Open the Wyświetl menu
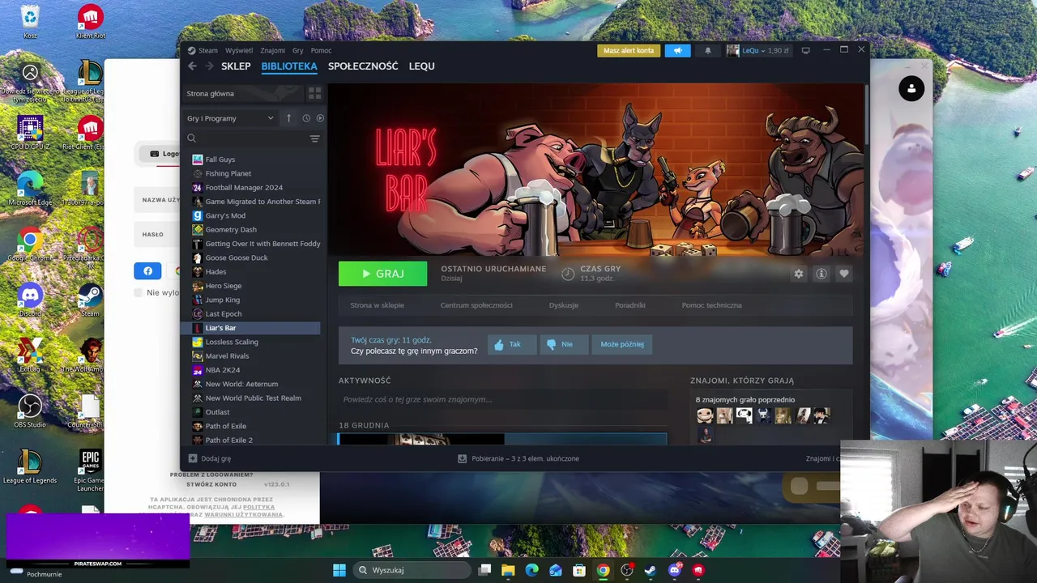The width and height of the screenshot is (1037, 583). 239,50
